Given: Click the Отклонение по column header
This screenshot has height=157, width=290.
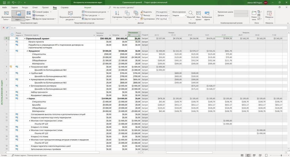Looking at the screenshot, I should tap(134, 34).
